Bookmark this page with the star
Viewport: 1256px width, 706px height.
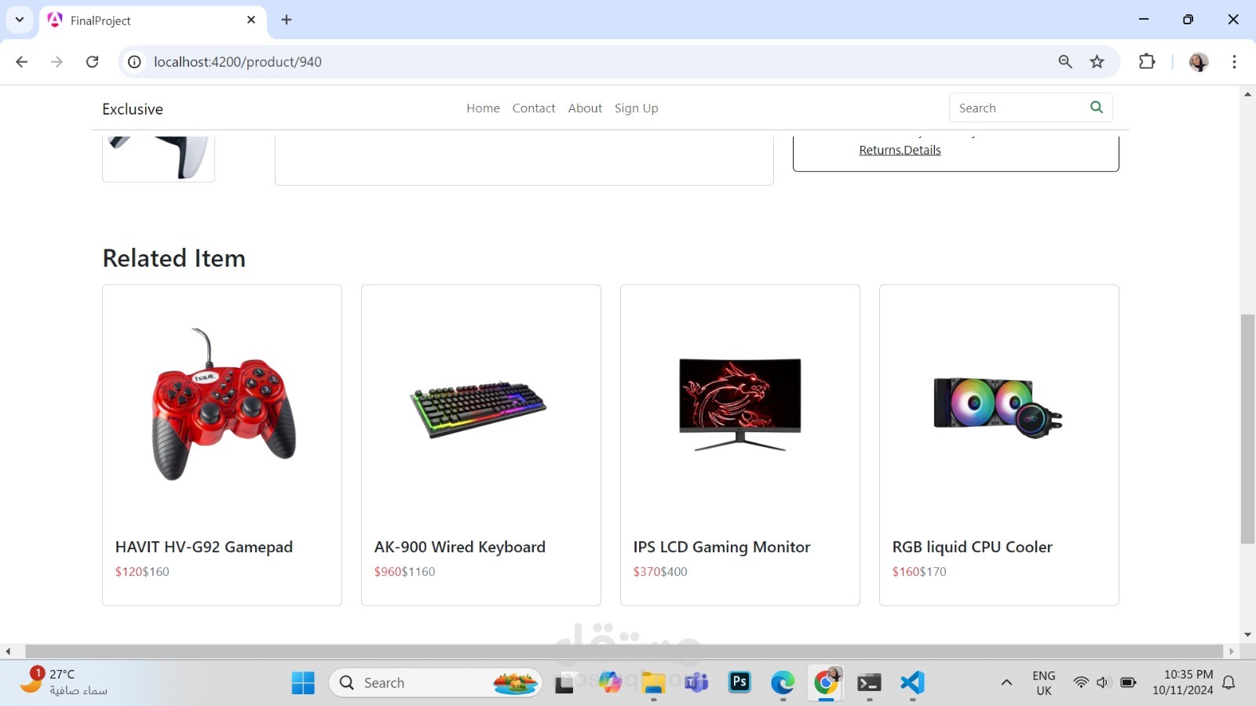(x=1097, y=62)
